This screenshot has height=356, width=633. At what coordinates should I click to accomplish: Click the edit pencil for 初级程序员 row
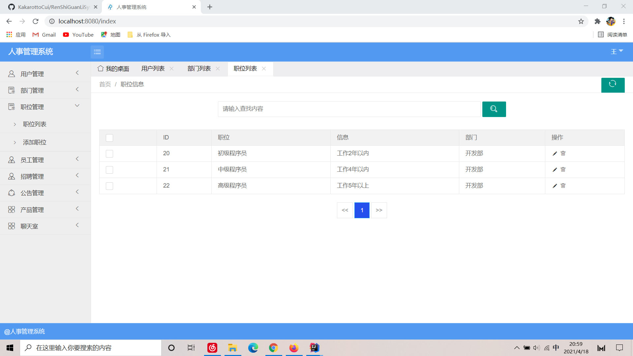[555, 153]
